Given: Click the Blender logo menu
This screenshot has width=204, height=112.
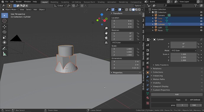Looking at the screenshot, I should point(2,2).
